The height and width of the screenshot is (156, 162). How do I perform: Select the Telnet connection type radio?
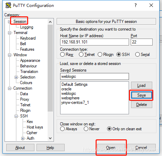tap(81, 55)
